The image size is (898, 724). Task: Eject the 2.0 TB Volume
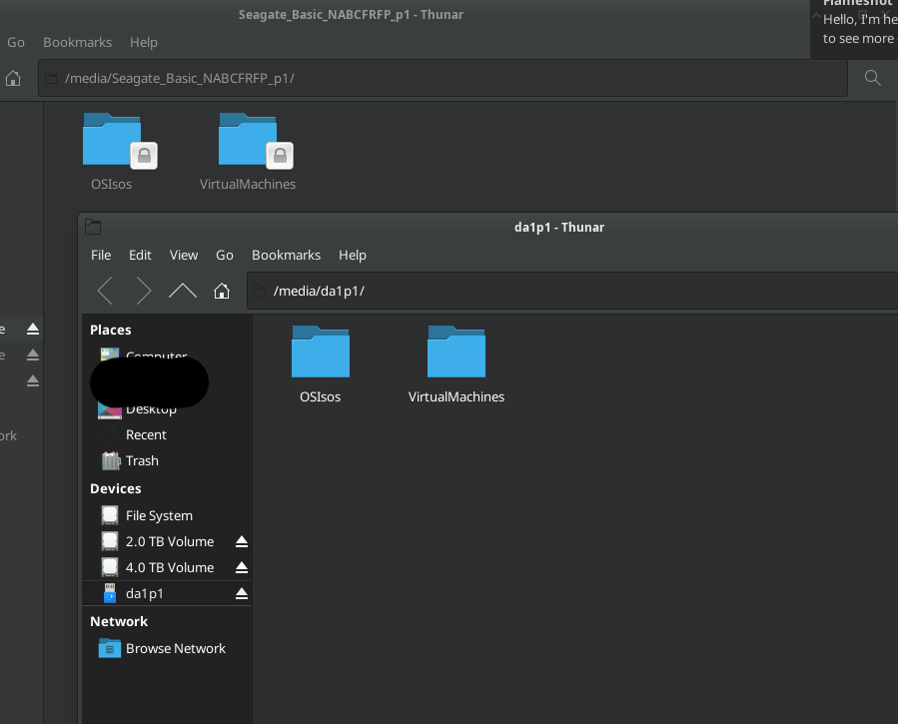(x=241, y=541)
